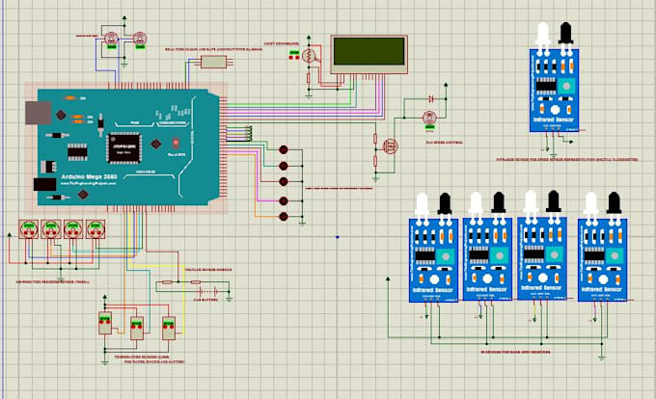This screenshot has height=399, width=656.
Task: Select the left motor above the Arduino
Action: pyautogui.click(x=111, y=39)
